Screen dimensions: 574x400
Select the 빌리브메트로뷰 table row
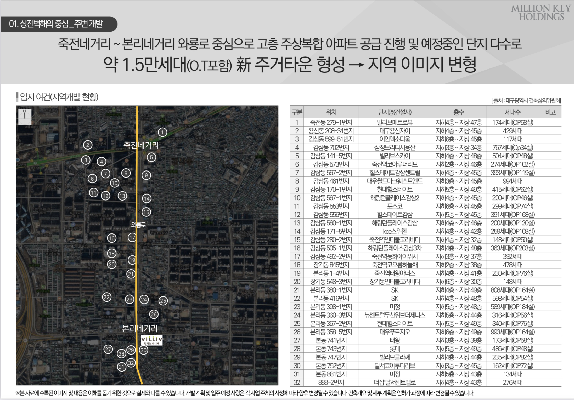tap(394, 122)
